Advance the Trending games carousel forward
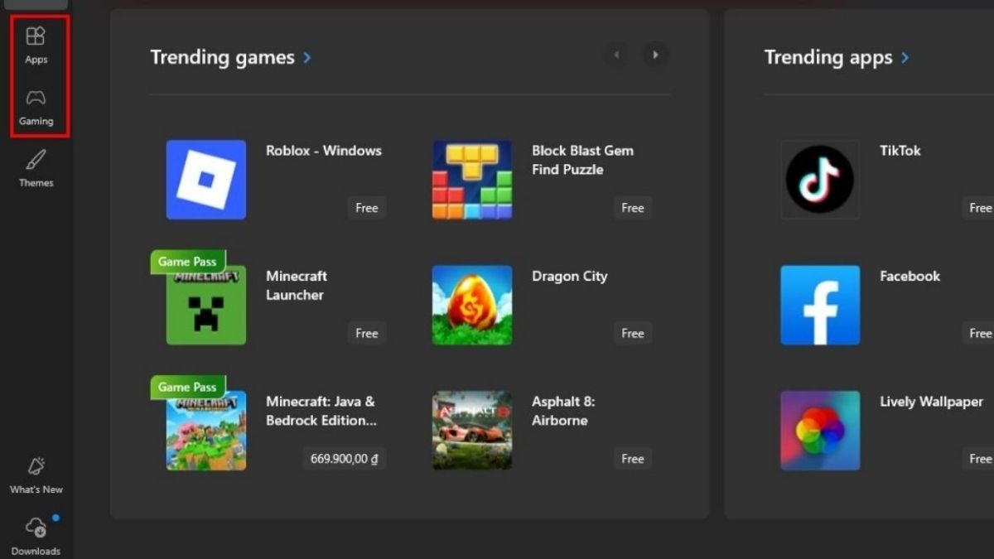 (655, 55)
